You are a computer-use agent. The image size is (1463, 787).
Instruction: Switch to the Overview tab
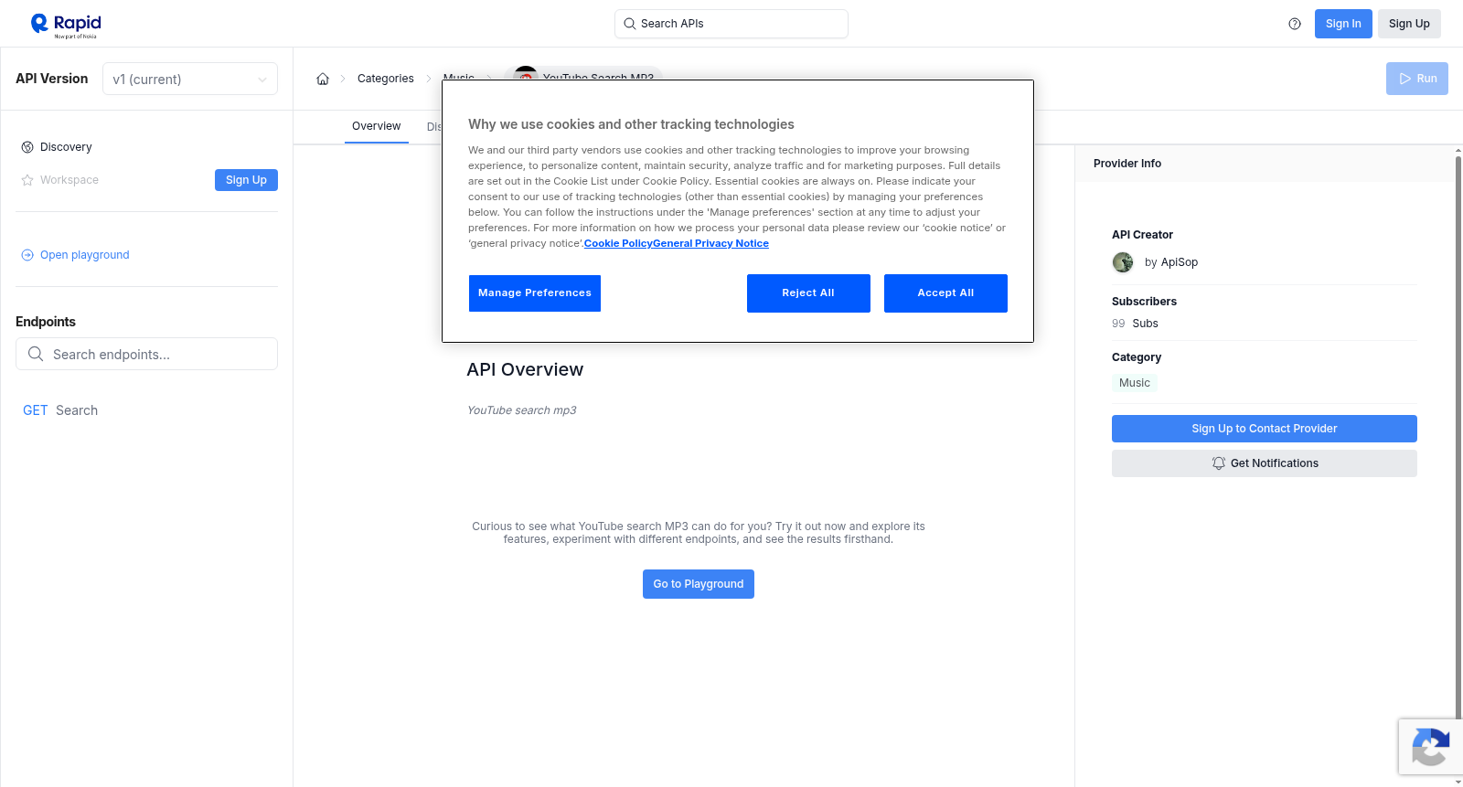click(x=377, y=126)
